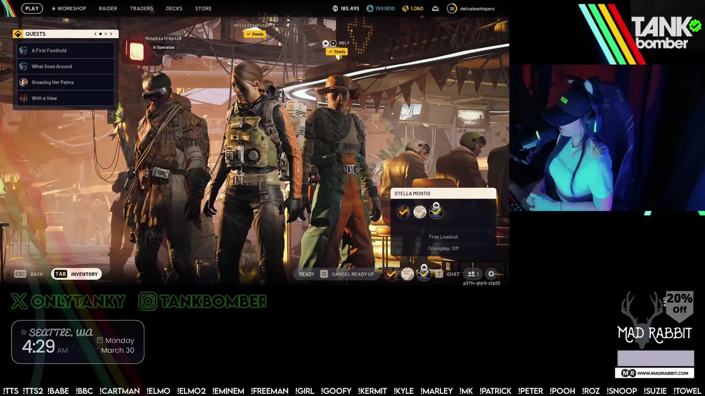Open the CHAT button
Viewport: 705px width, 396px height.
coord(453,274)
